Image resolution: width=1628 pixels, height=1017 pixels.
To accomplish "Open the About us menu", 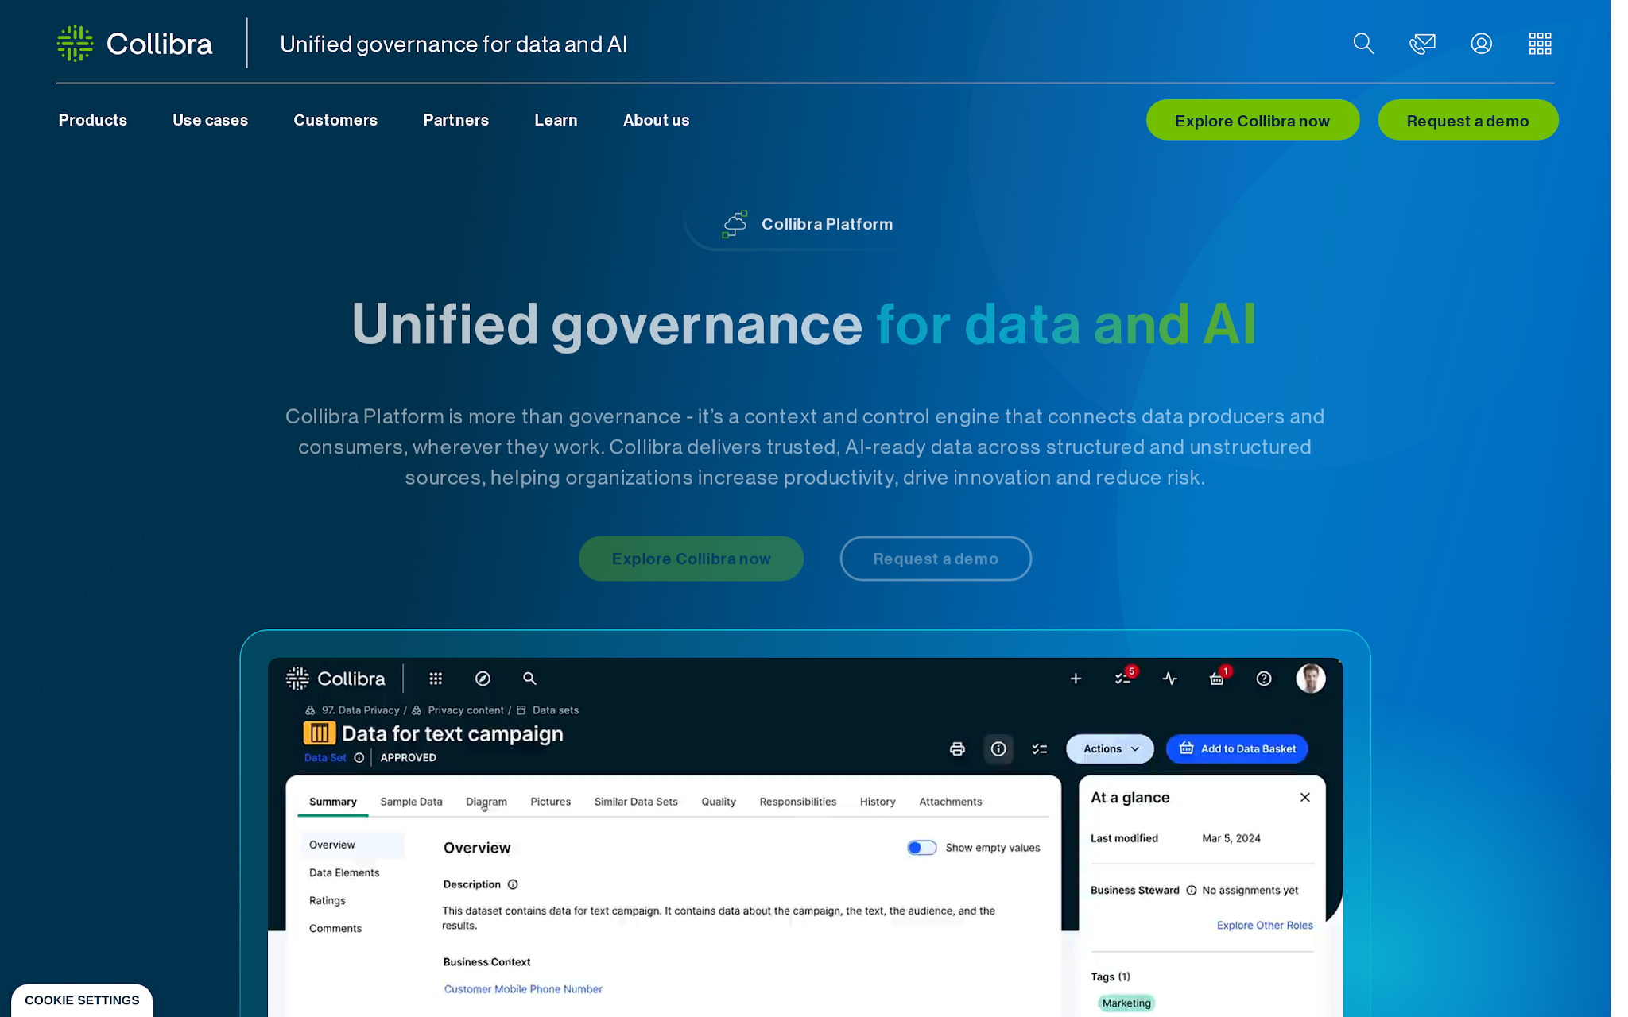I will (657, 120).
